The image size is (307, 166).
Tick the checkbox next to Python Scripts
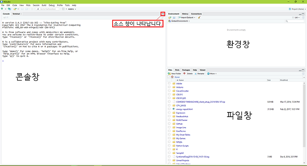(x=169, y=146)
